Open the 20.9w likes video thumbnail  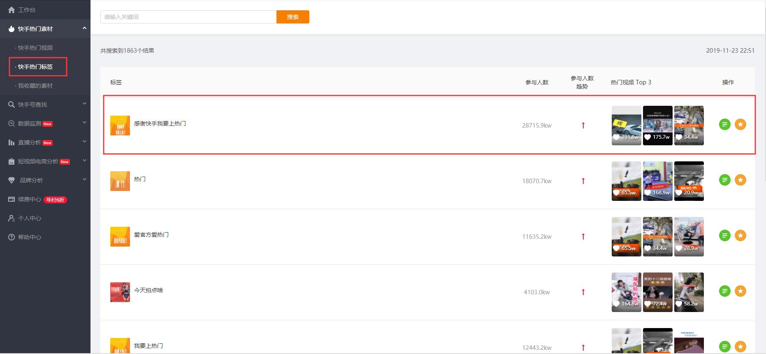click(689, 181)
